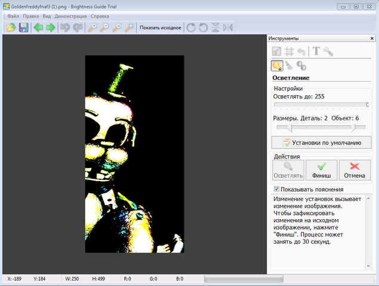Click Установки по умолчанию button
Screen dimensions: 379x286
point(322,142)
